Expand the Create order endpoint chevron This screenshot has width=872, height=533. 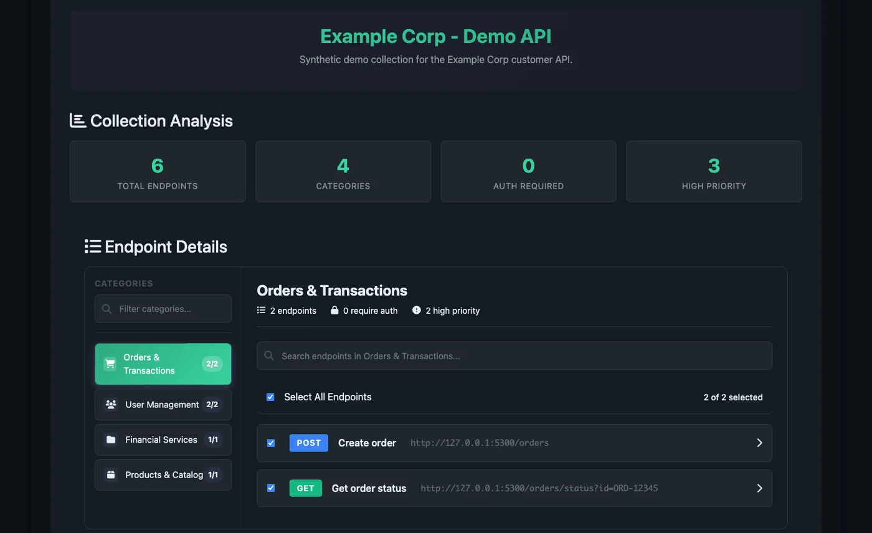[x=759, y=443]
